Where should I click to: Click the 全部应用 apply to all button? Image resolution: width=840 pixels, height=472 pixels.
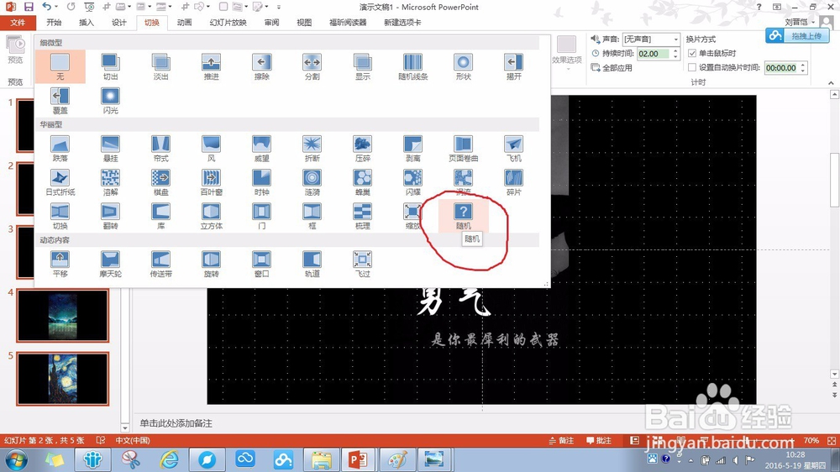click(612, 67)
